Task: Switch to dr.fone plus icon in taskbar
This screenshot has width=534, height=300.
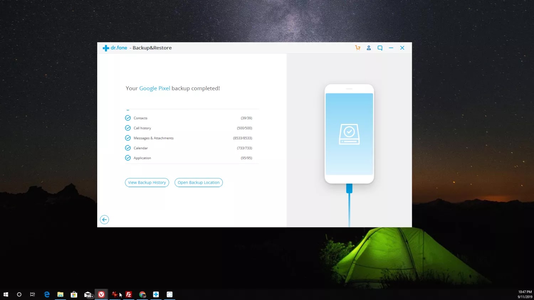Action: click(156, 294)
